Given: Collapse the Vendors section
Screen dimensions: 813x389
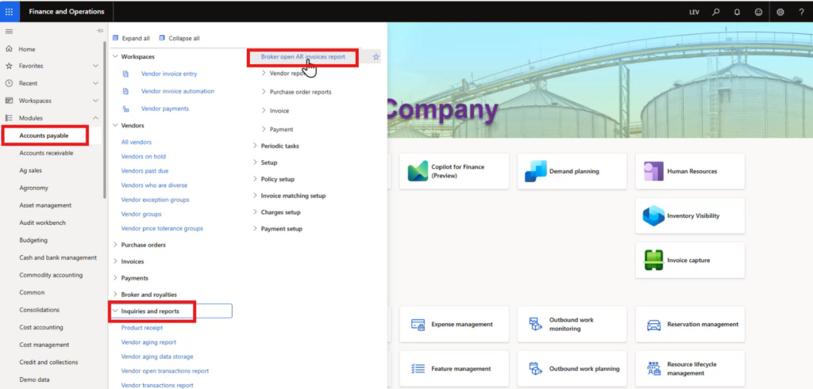Looking at the screenshot, I should point(115,125).
